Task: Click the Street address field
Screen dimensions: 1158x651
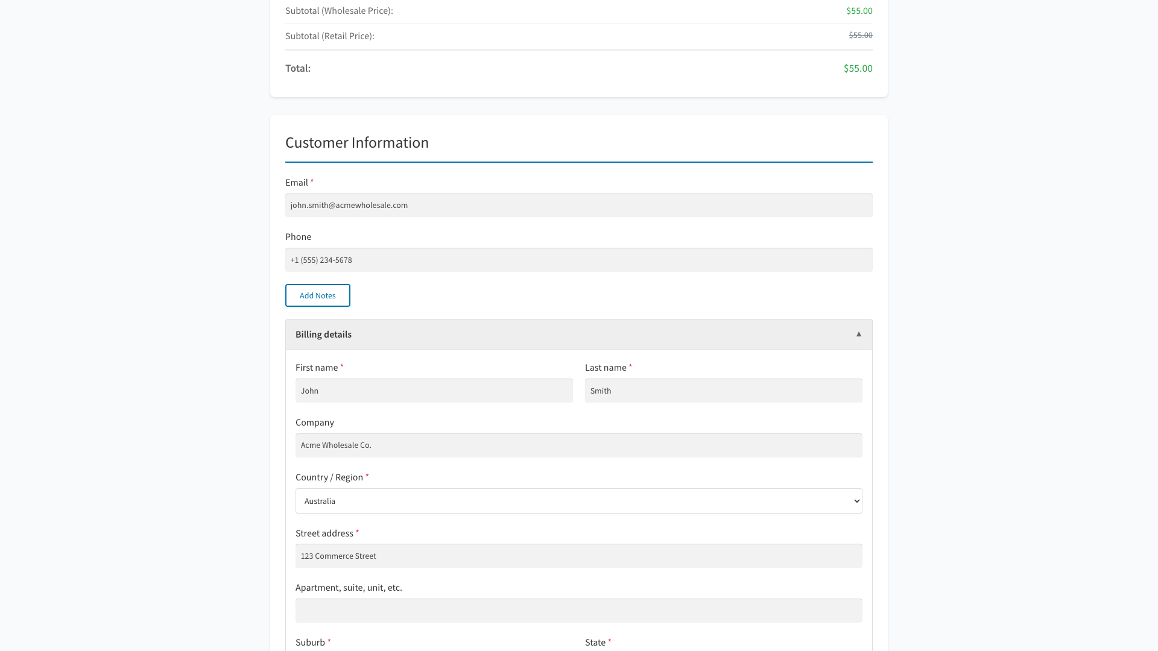Action: tap(578, 555)
